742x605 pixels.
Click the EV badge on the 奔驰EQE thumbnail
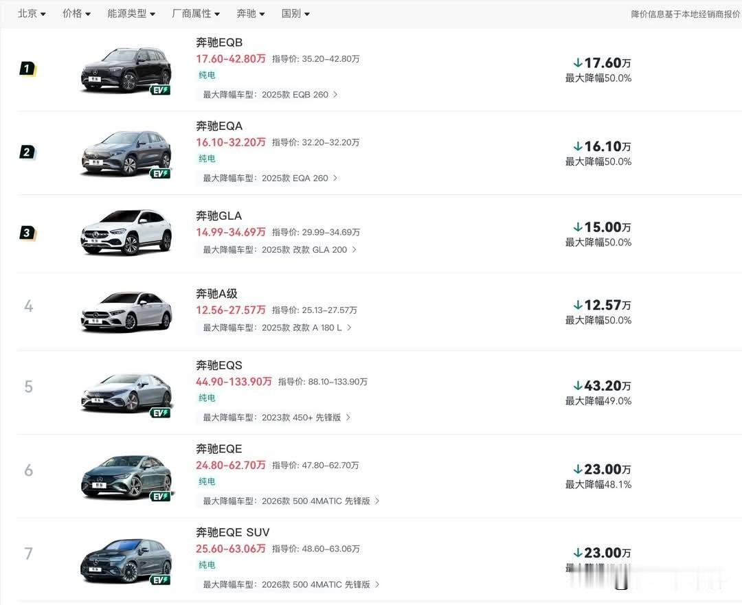coord(161,496)
